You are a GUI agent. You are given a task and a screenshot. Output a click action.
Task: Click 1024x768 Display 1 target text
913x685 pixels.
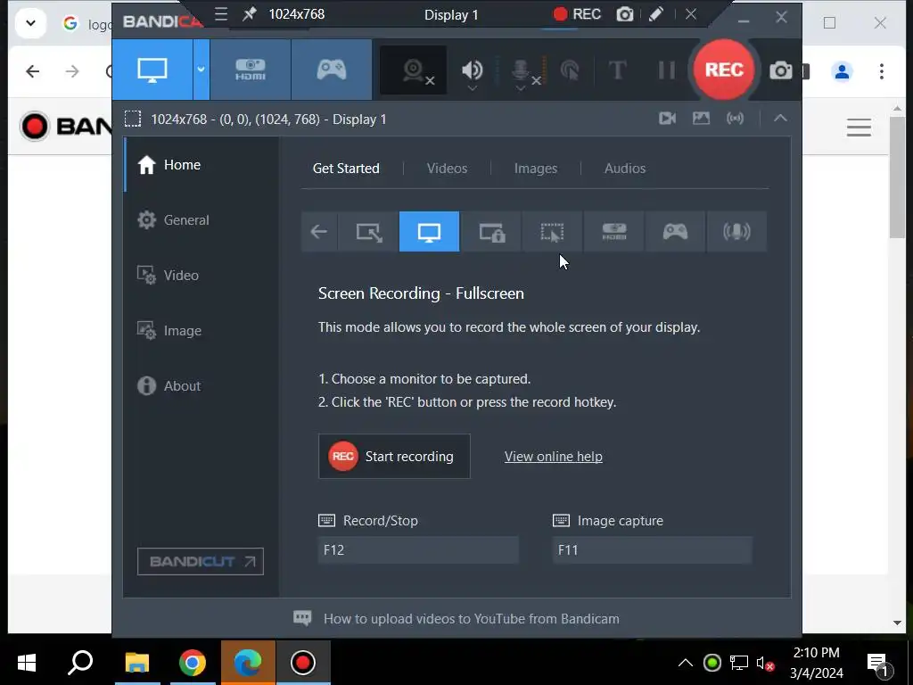pos(268,119)
